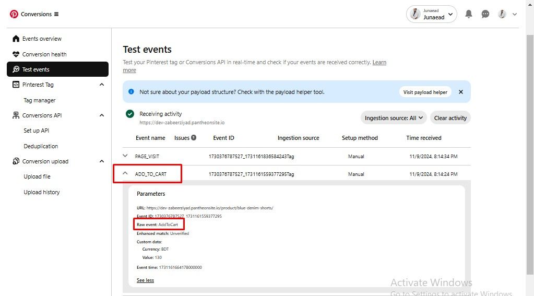Open Events overview from sidebar
The image size is (534, 296).
coord(41,39)
